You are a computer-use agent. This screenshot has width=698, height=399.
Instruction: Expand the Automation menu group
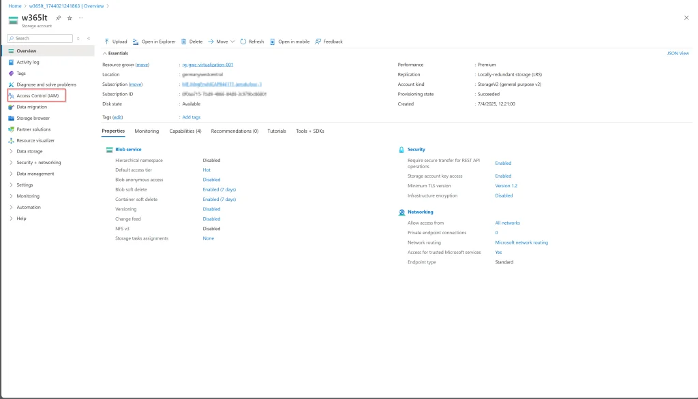click(11, 207)
